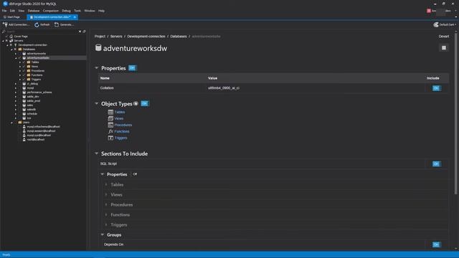Click the dbForge Studio app logo icon
Image resolution: width=459 pixels, height=258 pixels.
click(5, 4)
